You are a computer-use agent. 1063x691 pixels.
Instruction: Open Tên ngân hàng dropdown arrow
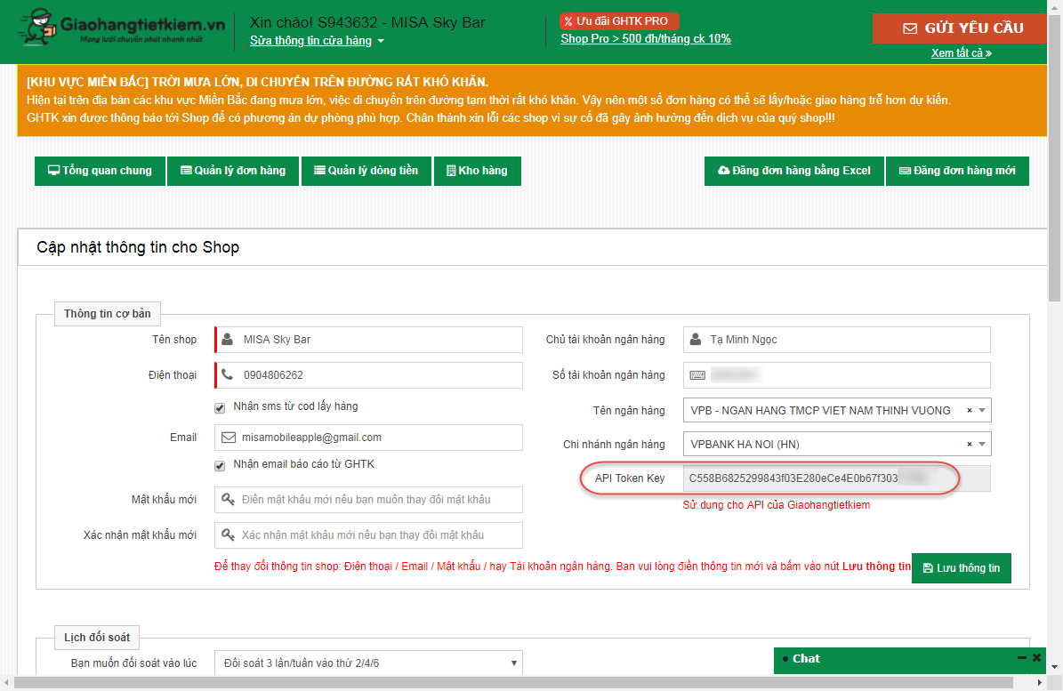pos(982,410)
